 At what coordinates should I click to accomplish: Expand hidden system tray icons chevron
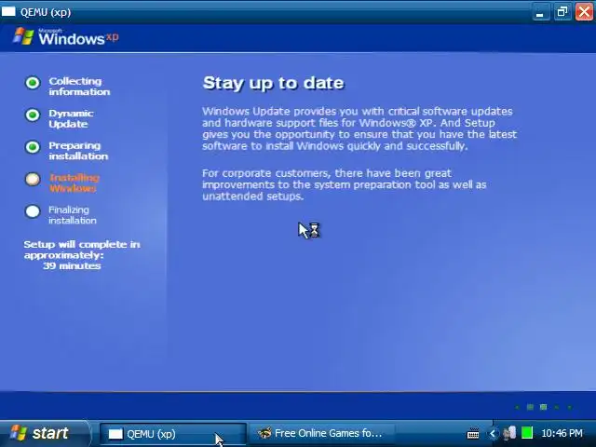pos(493,433)
